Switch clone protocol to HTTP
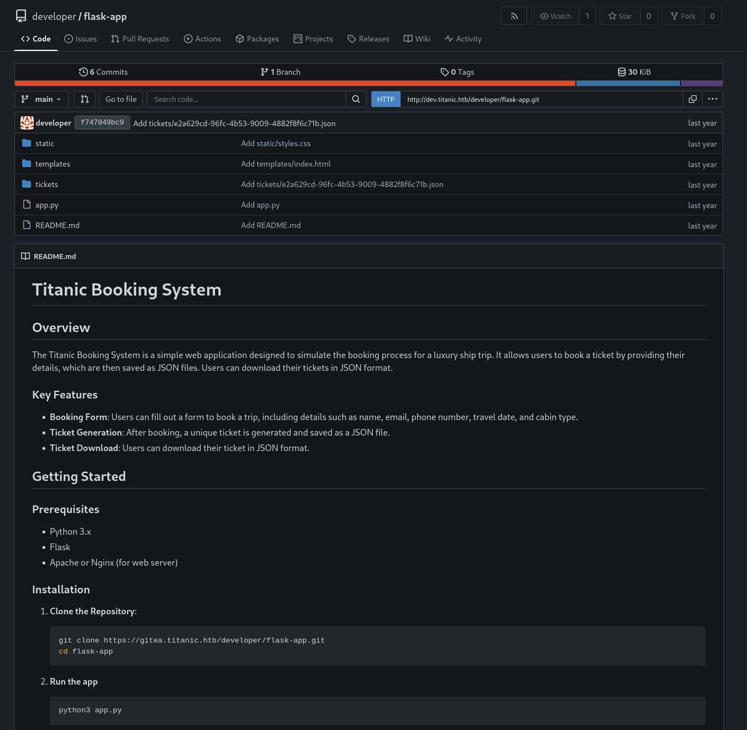Screen dimensions: 747x730 (385, 99)
